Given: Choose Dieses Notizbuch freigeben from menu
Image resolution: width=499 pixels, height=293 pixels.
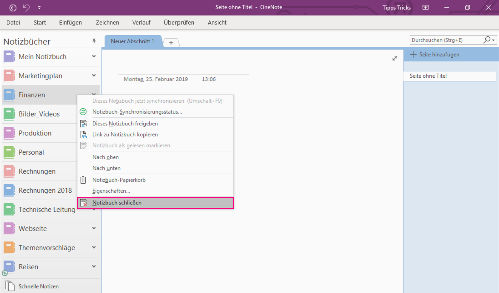Looking at the screenshot, I should click(125, 124).
